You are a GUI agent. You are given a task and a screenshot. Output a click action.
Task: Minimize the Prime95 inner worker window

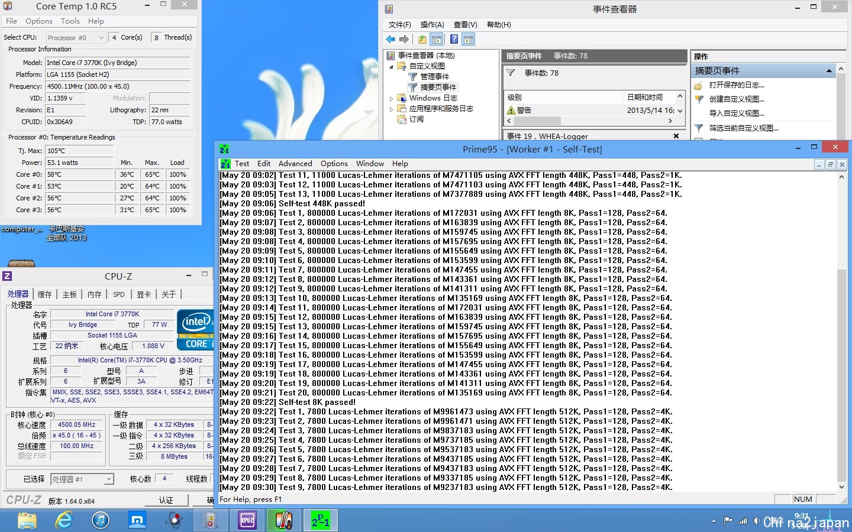tap(819, 164)
